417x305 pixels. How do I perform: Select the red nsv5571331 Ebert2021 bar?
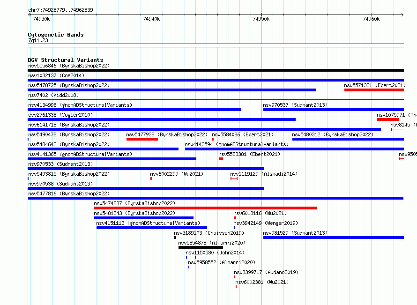(374, 90)
